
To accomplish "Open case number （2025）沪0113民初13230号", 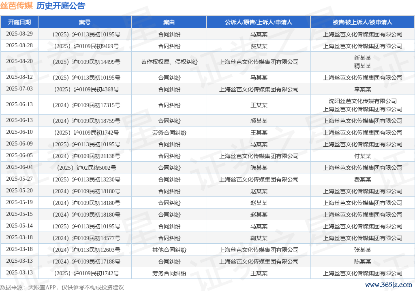I will pos(85,179).
